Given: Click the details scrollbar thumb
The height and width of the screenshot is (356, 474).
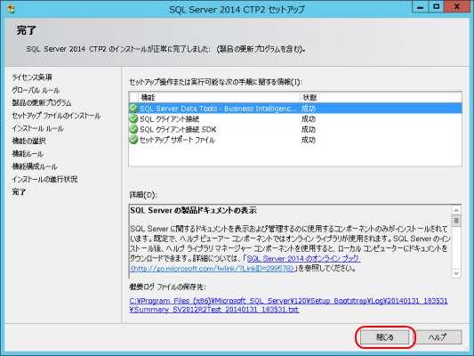Looking at the screenshot, I should (x=456, y=221).
